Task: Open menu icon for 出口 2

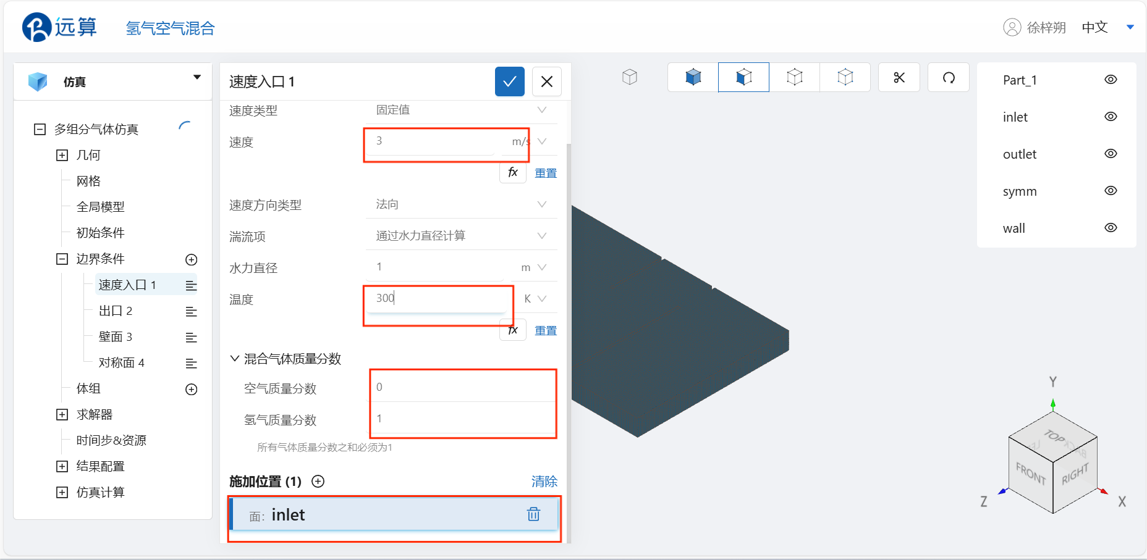Action: pyautogui.click(x=192, y=311)
